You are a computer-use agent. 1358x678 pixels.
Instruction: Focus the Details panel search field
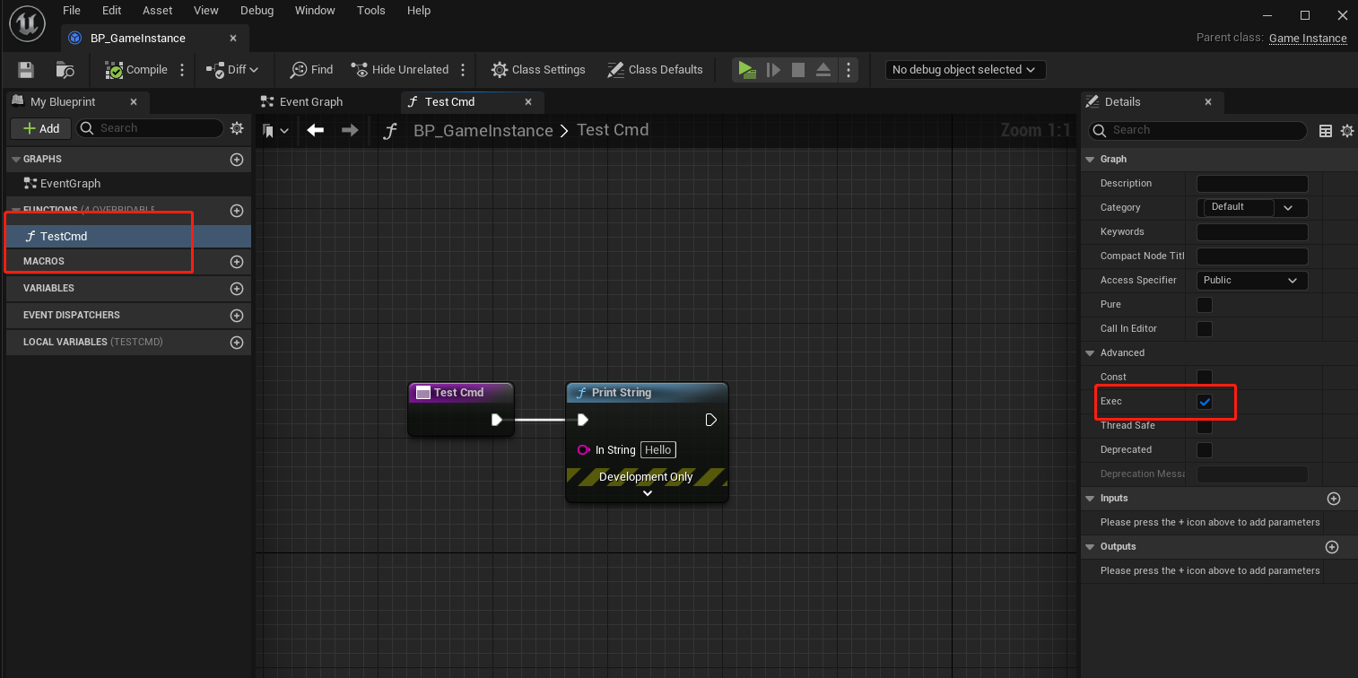click(1197, 130)
